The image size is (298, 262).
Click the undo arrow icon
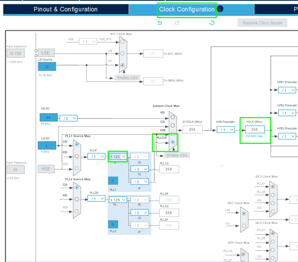159,23
